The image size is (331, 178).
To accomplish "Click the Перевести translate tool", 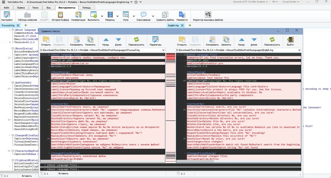I will (182, 16).
